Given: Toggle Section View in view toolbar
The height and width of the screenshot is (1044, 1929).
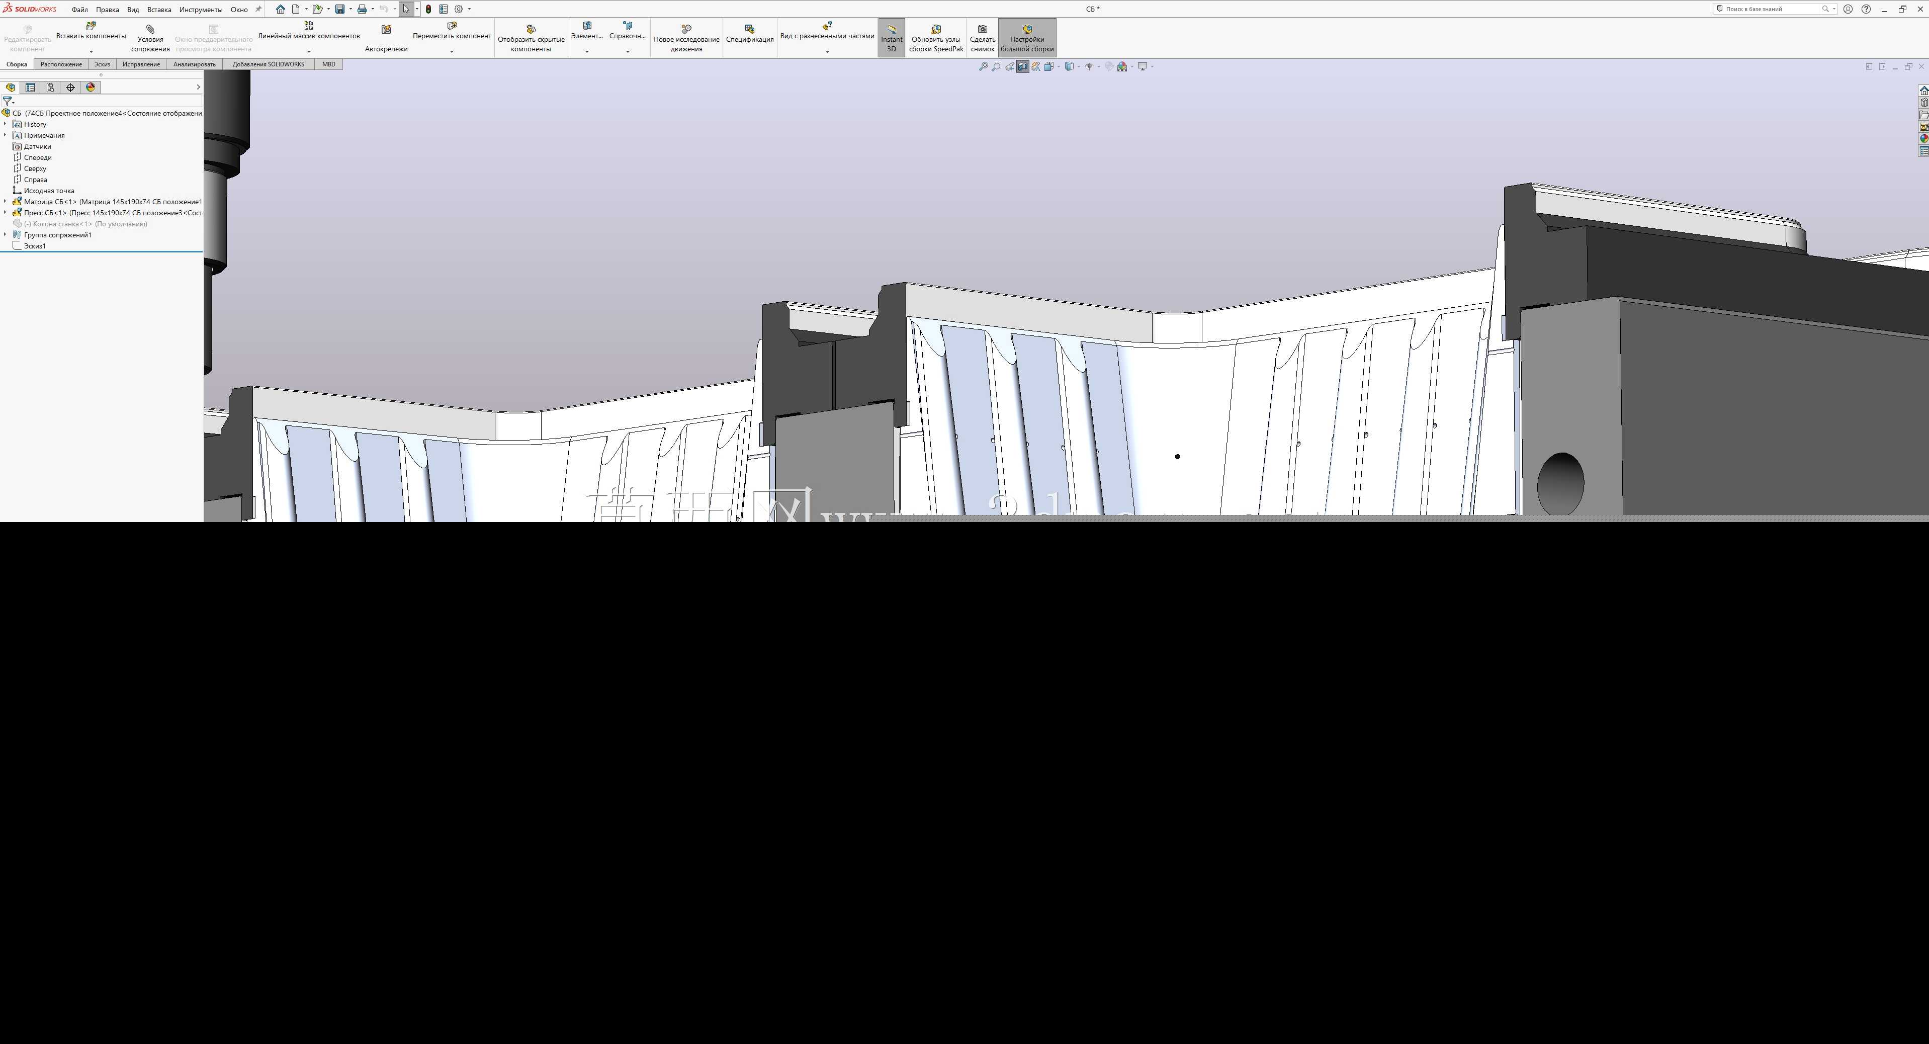Looking at the screenshot, I should coord(1023,67).
